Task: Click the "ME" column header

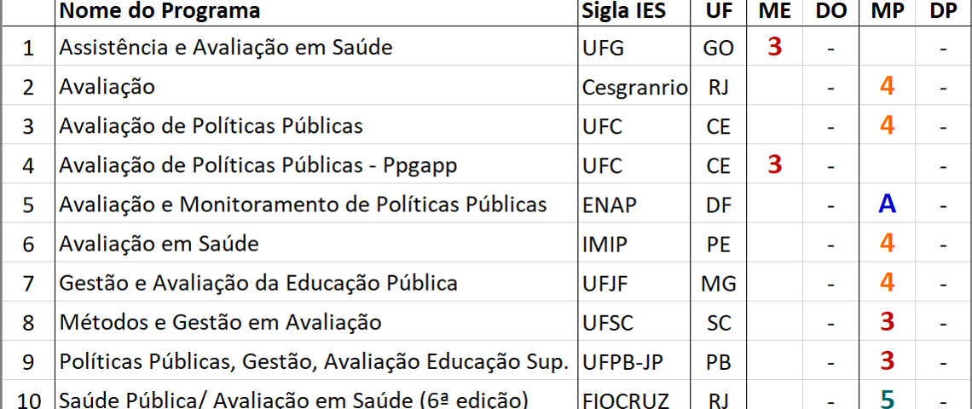Action: pos(774,11)
